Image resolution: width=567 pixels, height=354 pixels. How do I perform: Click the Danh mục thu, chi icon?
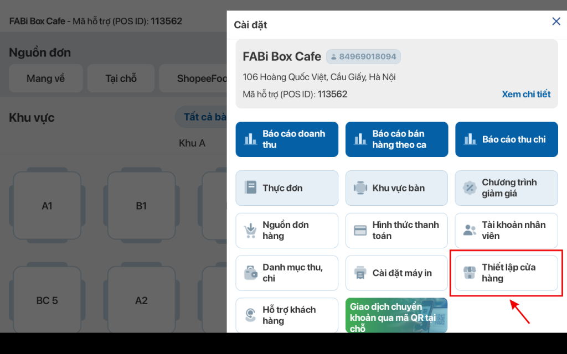pyautogui.click(x=250, y=273)
